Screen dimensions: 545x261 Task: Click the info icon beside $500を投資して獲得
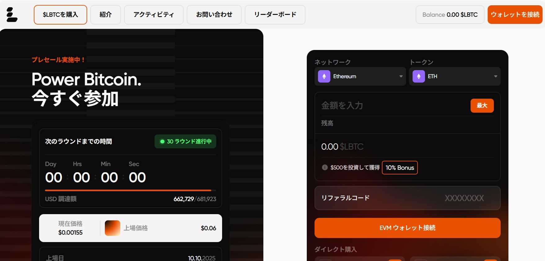coord(325,168)
